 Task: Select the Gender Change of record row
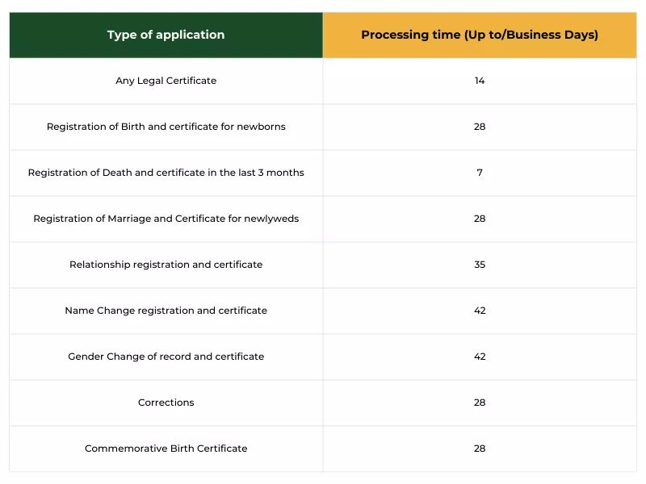[166, 357]
